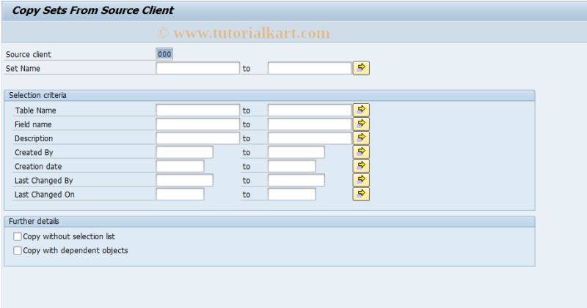This screenshot has height=308, width=587.
Task: Focus Created By from field
Action: [x=185, y=152]
